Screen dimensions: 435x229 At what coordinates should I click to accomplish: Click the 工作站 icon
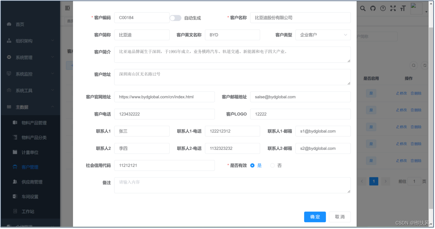[15, 211]
